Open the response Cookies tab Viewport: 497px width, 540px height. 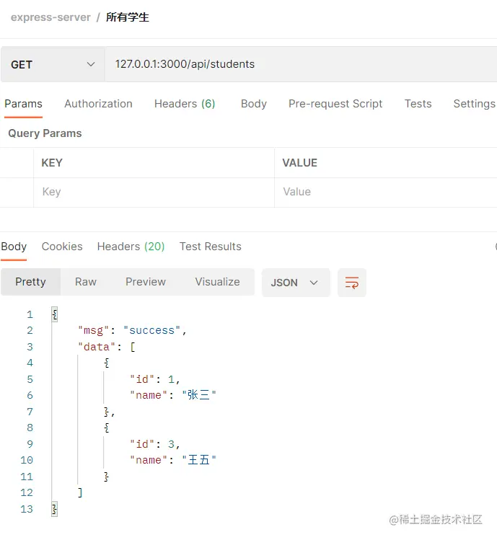click(62, 247)
